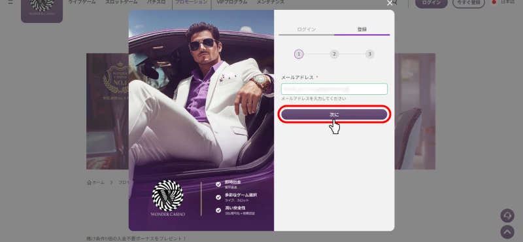Open the スロットゲーム menu item
Screen dimensions: 523x242
[121, 2]
